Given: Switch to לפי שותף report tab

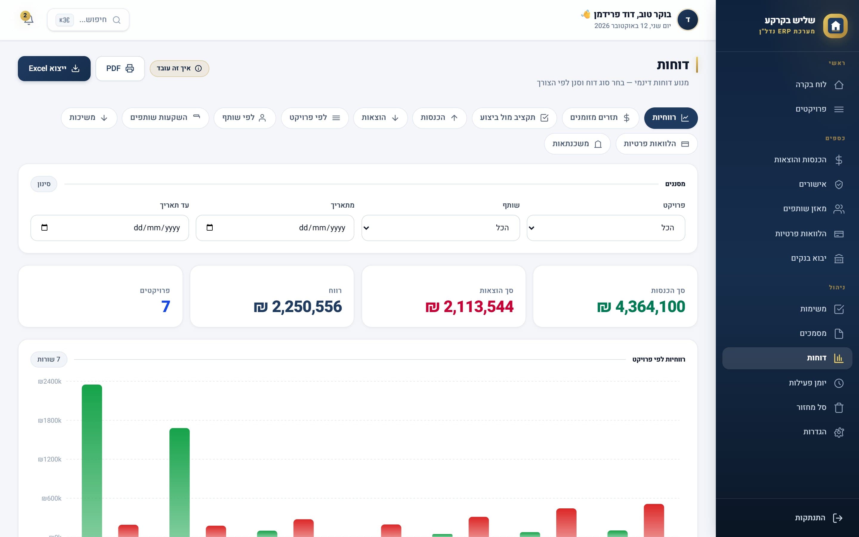Looking at the screenshot, I should (245, 118).
